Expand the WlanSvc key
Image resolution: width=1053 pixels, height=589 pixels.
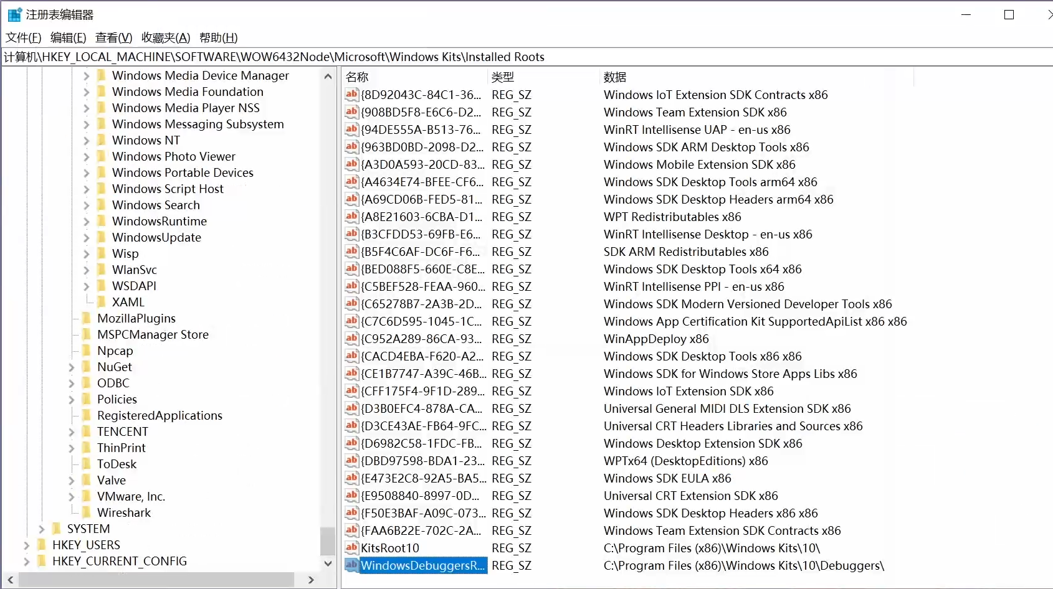click(x=87, y=270)
